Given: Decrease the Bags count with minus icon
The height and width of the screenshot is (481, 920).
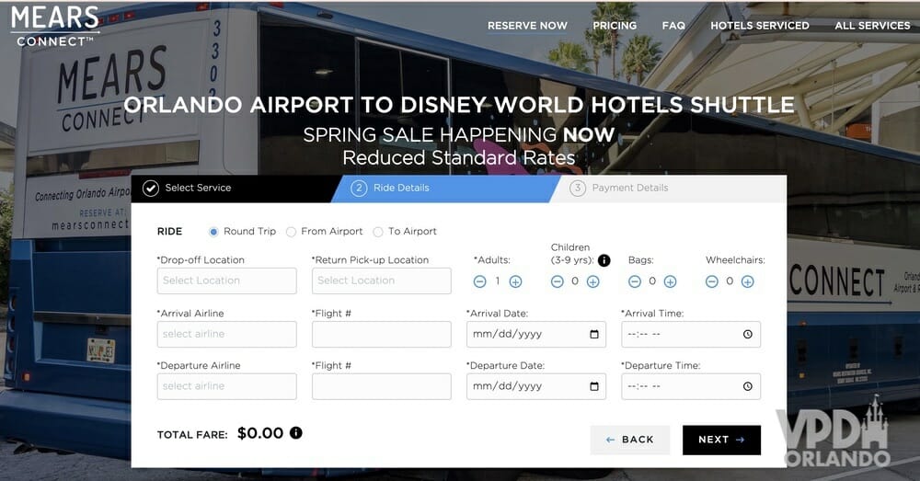Looking at the screenshot, I should click(635, 281).
